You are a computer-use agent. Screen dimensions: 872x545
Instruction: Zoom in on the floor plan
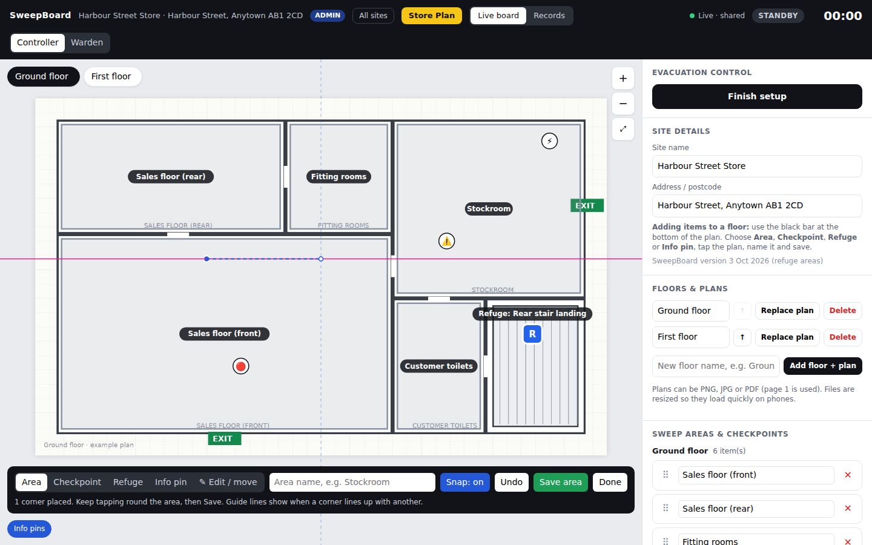tap(623, 78)
